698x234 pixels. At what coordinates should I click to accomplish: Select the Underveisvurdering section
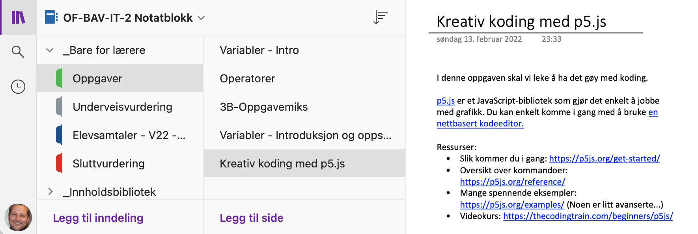pyautogui.click(x=122, y=107)
